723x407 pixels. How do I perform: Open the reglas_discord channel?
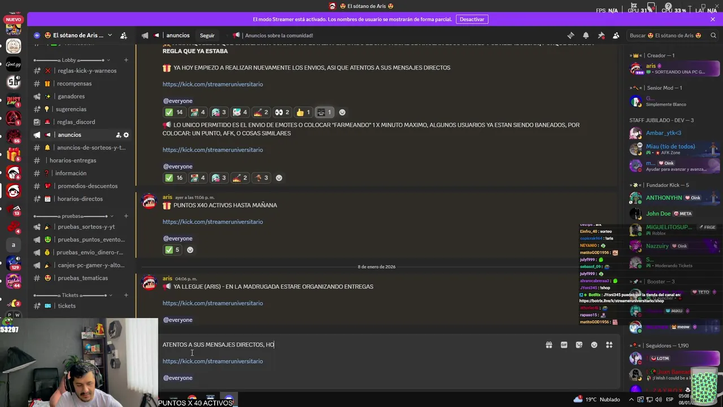coord(81,122)
